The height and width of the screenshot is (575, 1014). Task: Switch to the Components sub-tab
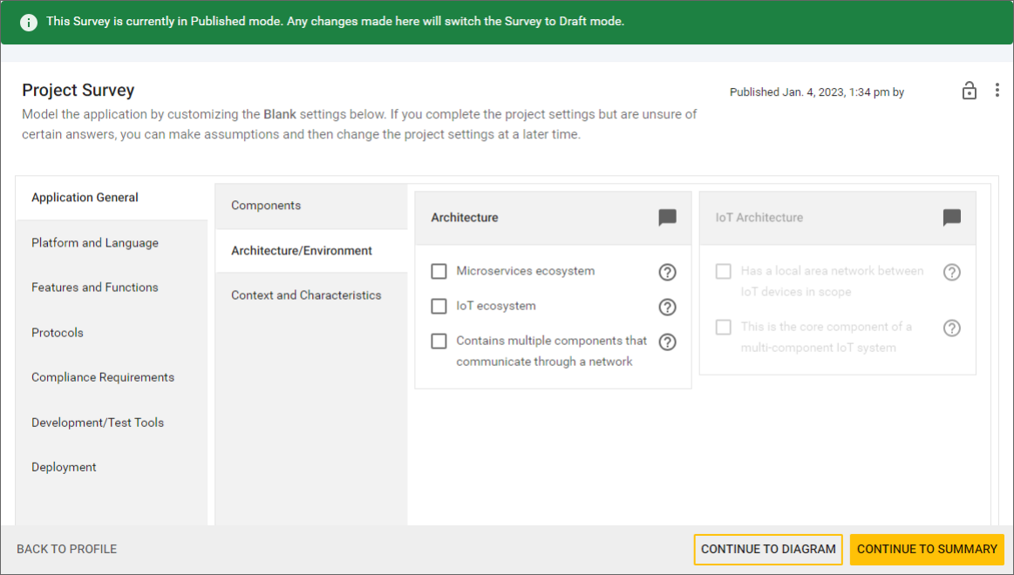[x=264, y=205]
